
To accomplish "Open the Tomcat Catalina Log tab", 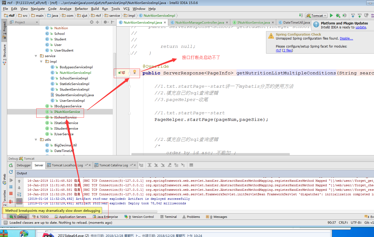I will pyautogui.click(x=114, y=165).
